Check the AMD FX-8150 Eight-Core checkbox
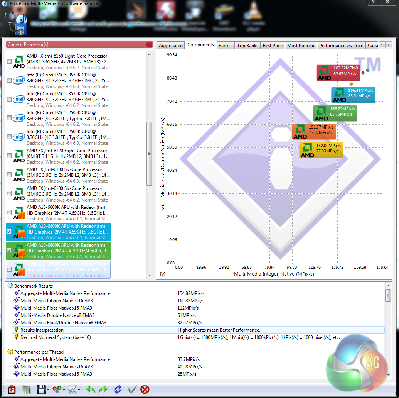 point(9,61)
